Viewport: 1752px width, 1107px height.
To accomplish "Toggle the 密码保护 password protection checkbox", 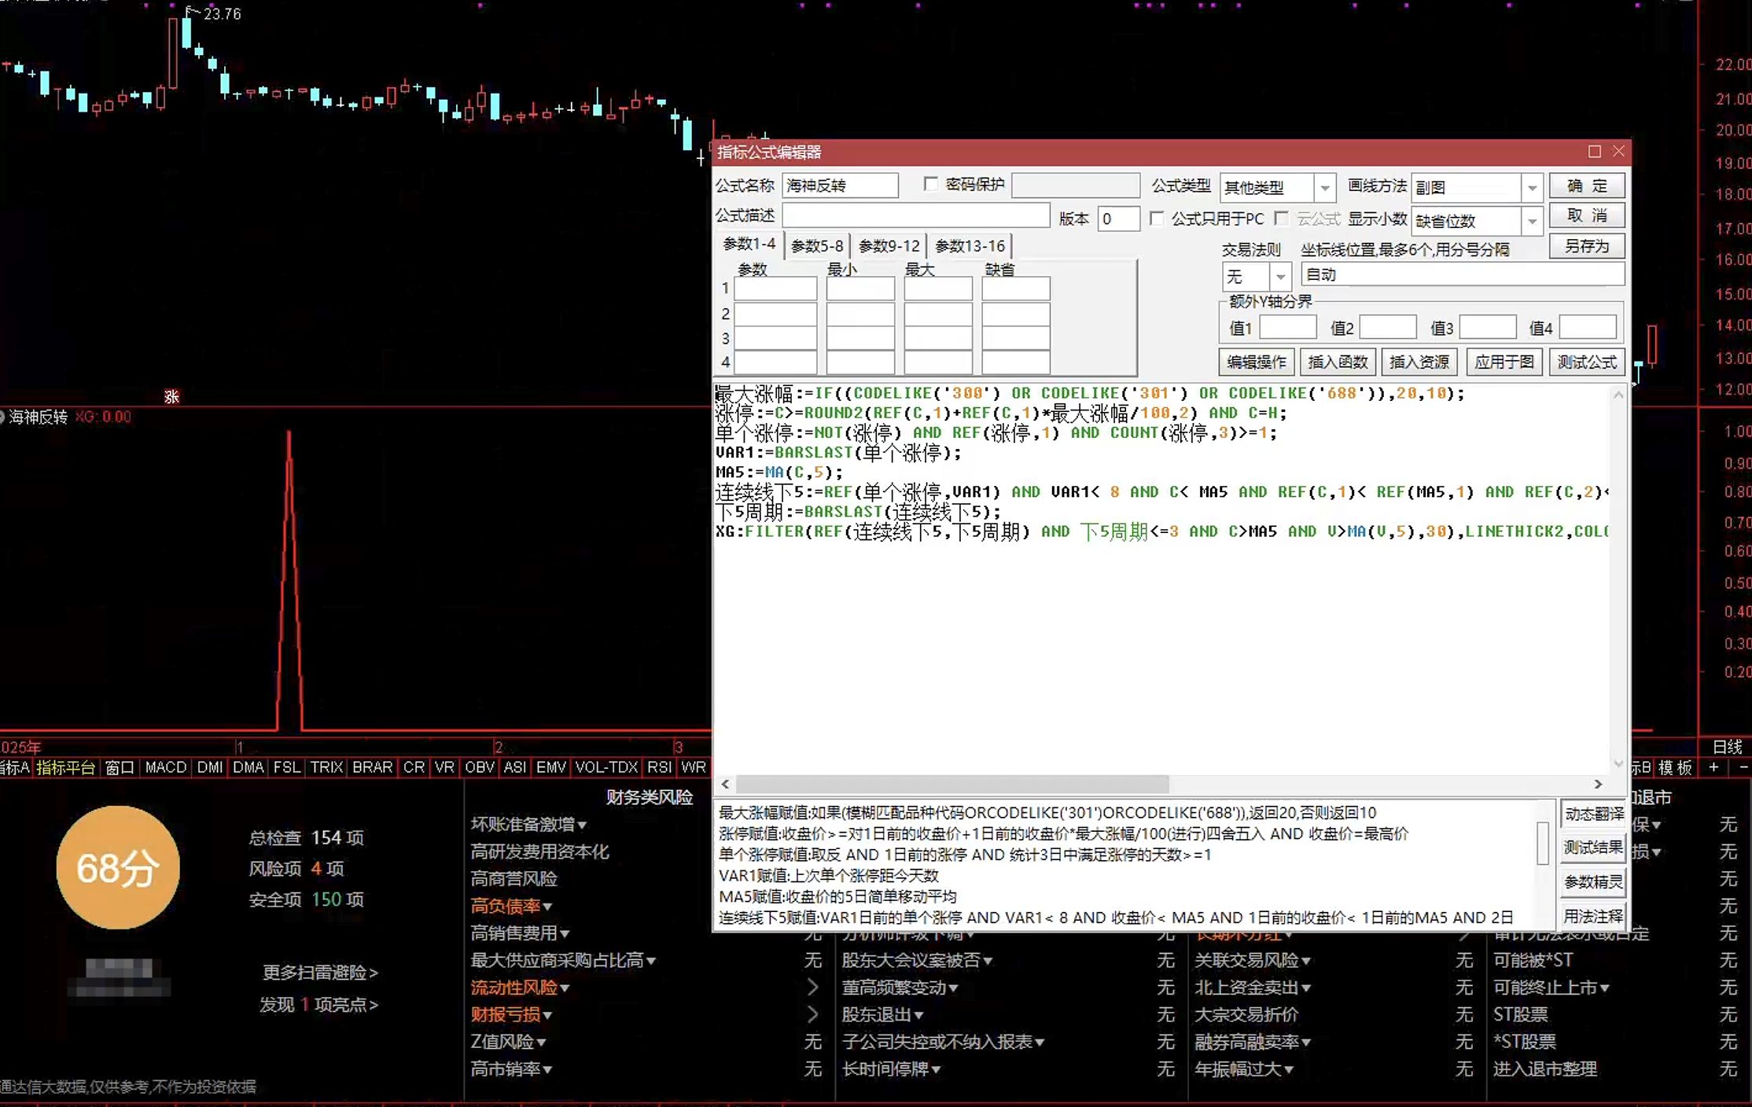I will pyautogui.click(x=931, y=184).
